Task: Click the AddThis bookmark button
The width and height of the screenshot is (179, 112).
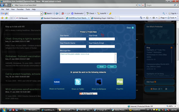Action: point(88,93)
